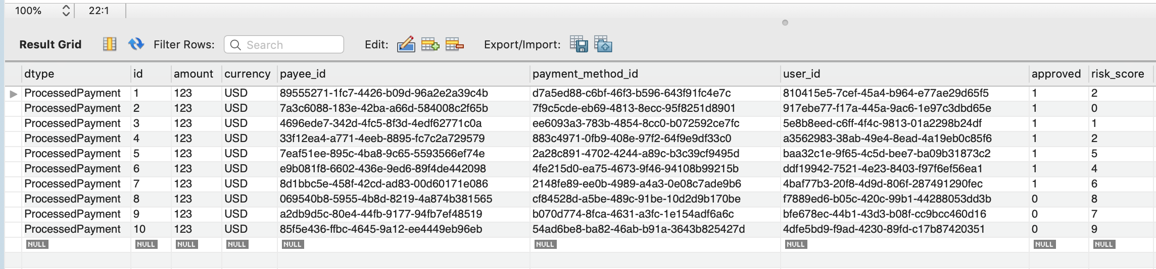Select user_id 810415e5-7cef-45a4-b964-e77ae29d65f5
Screen dimensions: 1156x269
click(886, 93)
